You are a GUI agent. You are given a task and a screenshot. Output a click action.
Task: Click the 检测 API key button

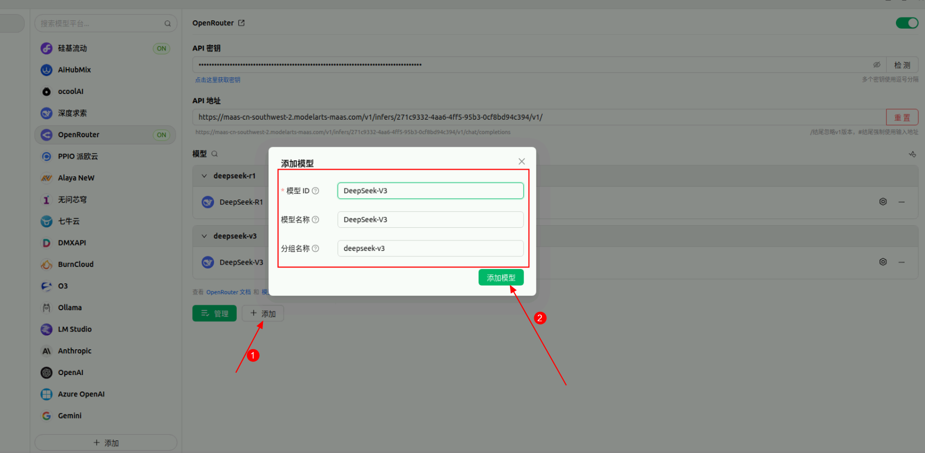coord(902,65)
